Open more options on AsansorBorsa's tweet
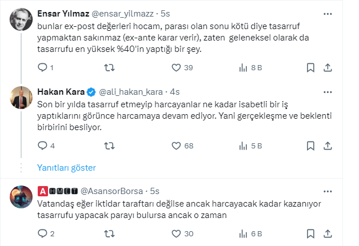 [328, 190]
